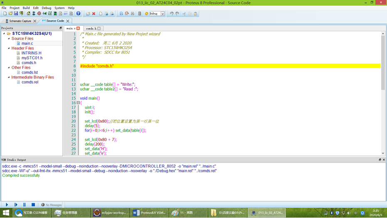387x218 pixels.
Task: Click the Copy icon in the toolbar
Action: 190,14
